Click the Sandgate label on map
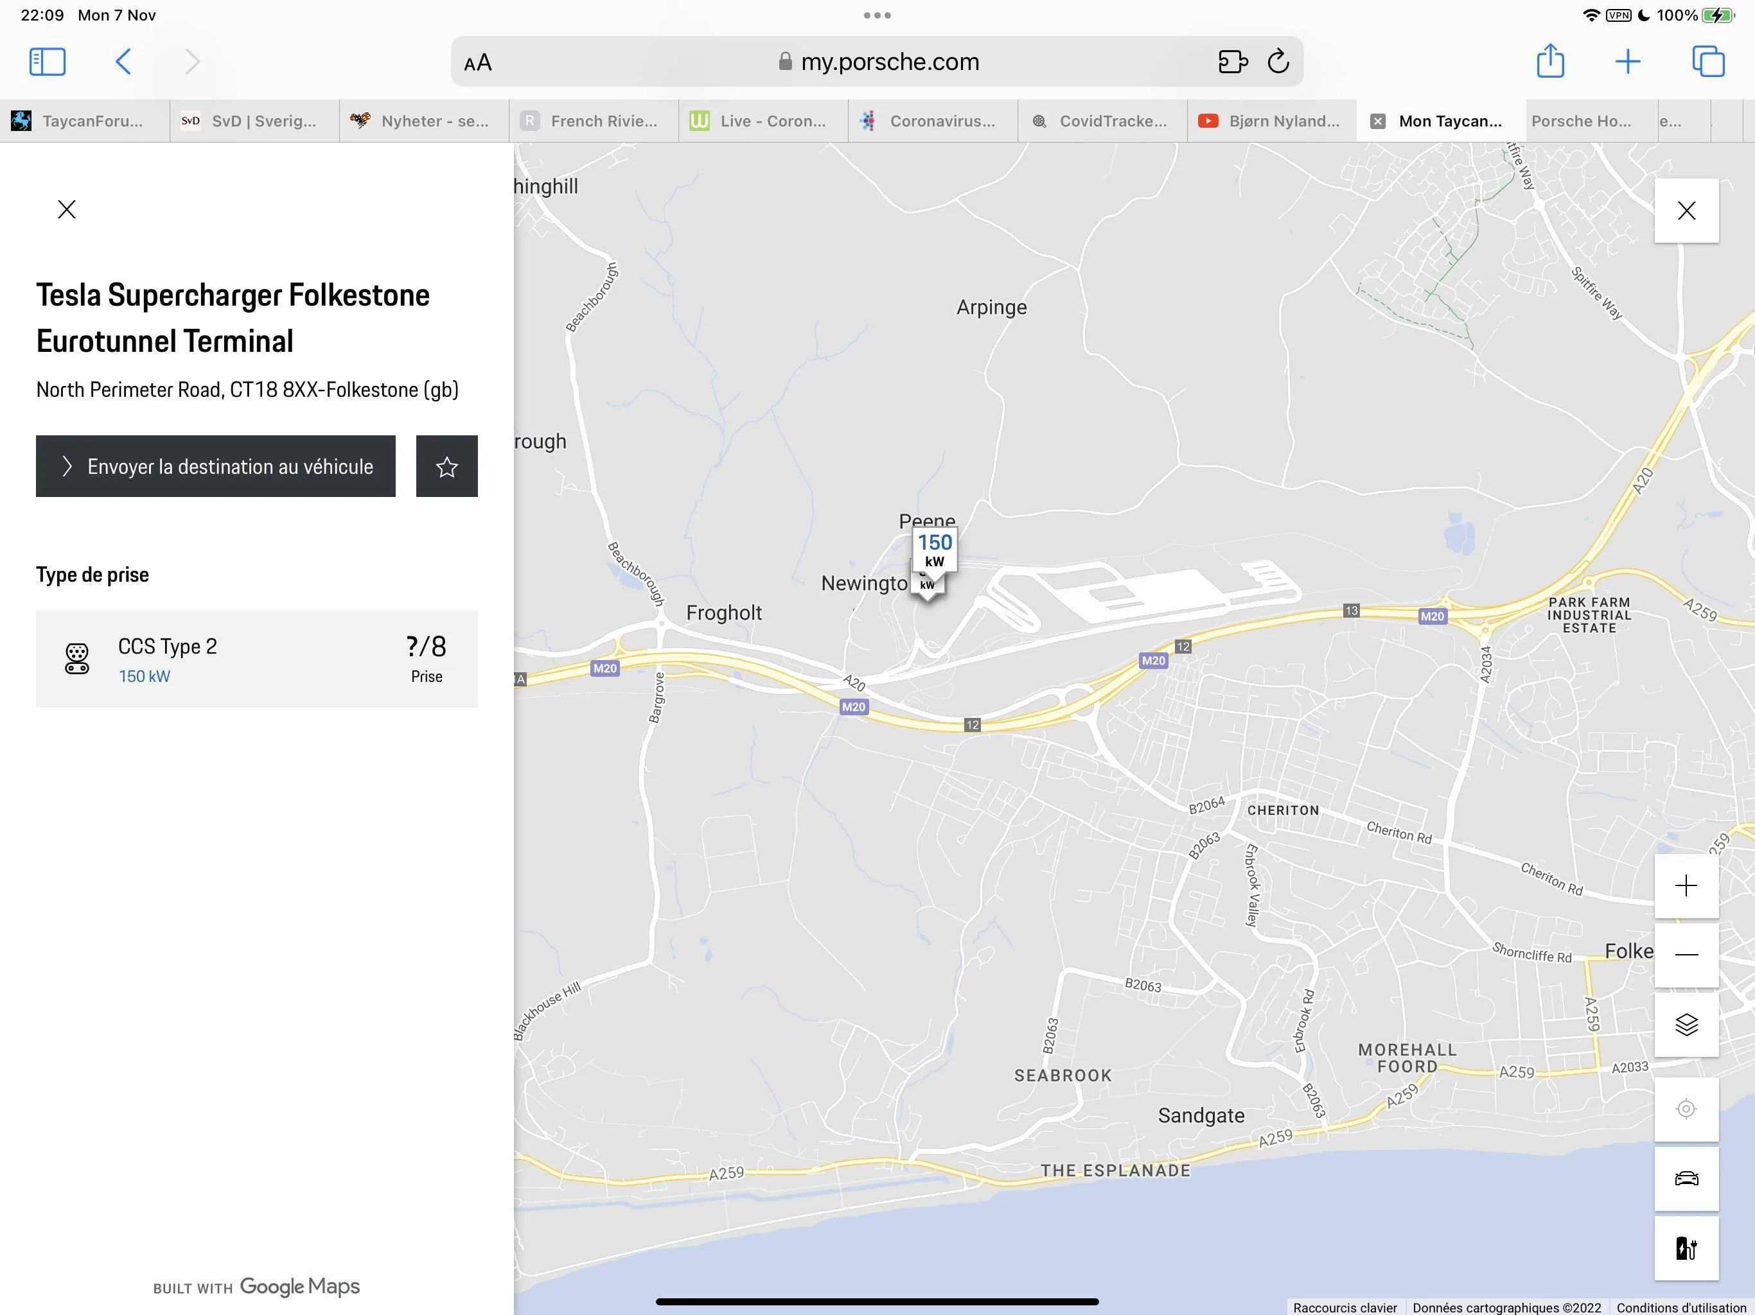This screenshot has height=1315, width=1755. (1201, 1115)
